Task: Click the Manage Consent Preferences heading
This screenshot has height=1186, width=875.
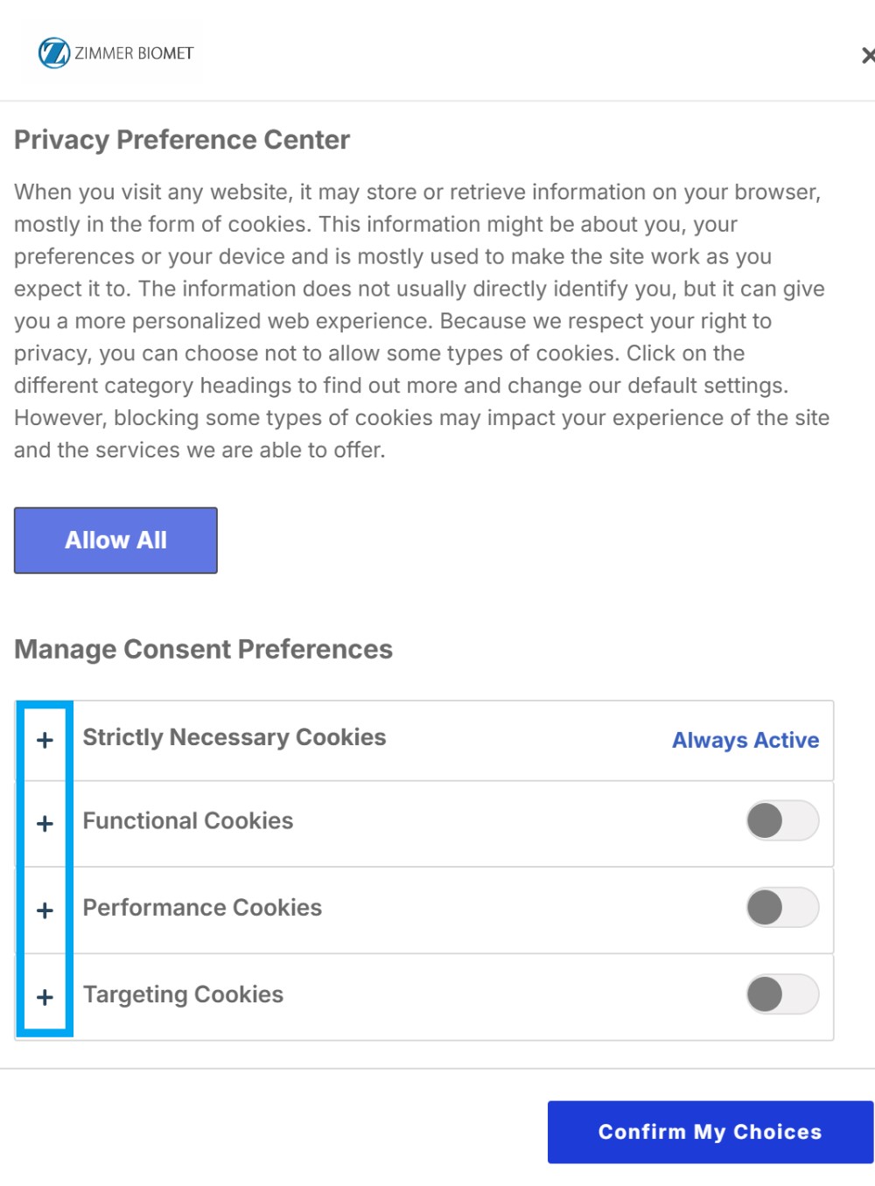Action: click(x=203, y=649)
